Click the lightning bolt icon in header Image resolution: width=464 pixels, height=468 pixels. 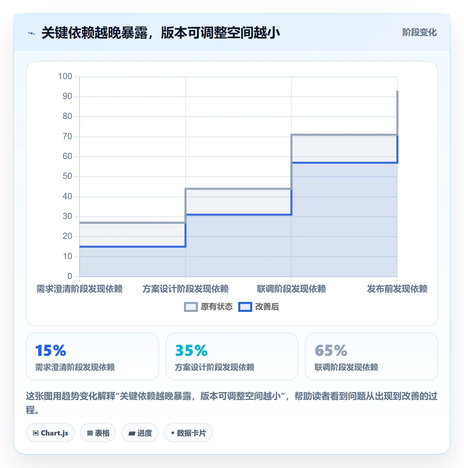coord(31,33)
